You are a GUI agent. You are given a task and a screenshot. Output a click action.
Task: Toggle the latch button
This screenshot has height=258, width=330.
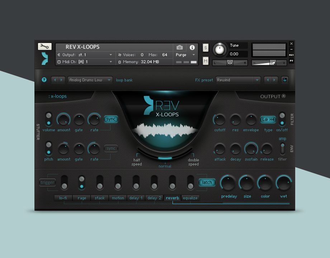(207, 182)
